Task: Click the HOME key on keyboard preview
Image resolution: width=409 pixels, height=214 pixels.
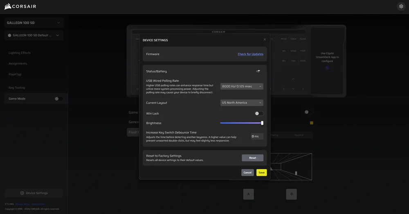Action: pos(293,51)
